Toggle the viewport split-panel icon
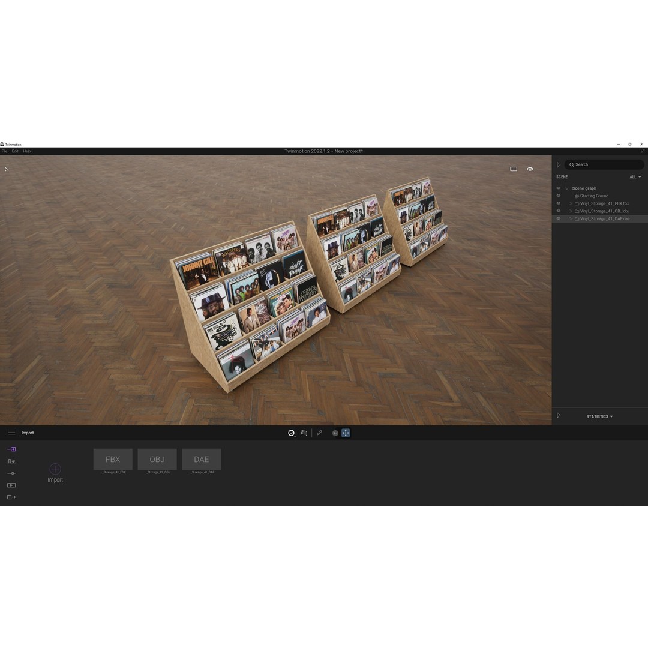Image resolution: width=648 pixels, height=648 pixels. click(514, 169)
